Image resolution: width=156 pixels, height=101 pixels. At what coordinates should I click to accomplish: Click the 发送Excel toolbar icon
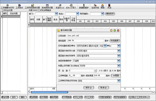point(60,6)
